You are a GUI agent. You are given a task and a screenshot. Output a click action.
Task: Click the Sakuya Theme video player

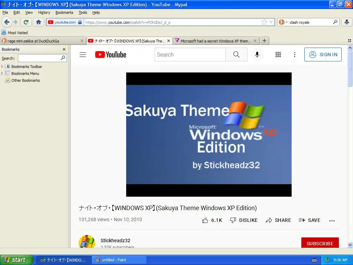(209, 135)
